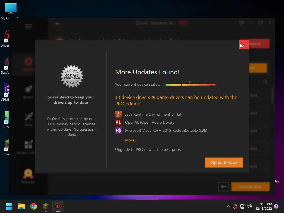Click the Java Runtime Environment icon
This screenshot has height=213, width=284.
(118, 114)
